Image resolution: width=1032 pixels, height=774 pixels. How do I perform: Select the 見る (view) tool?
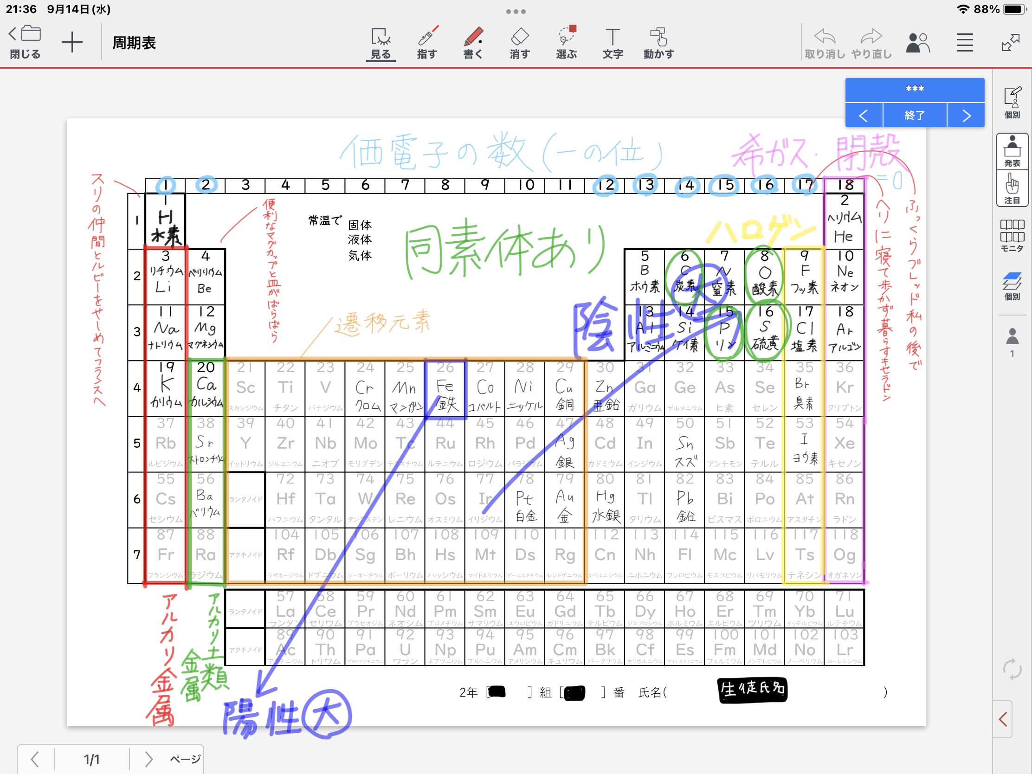(380, 43)
